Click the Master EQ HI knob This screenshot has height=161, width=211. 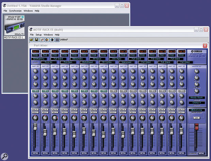[x=196, y=71]
